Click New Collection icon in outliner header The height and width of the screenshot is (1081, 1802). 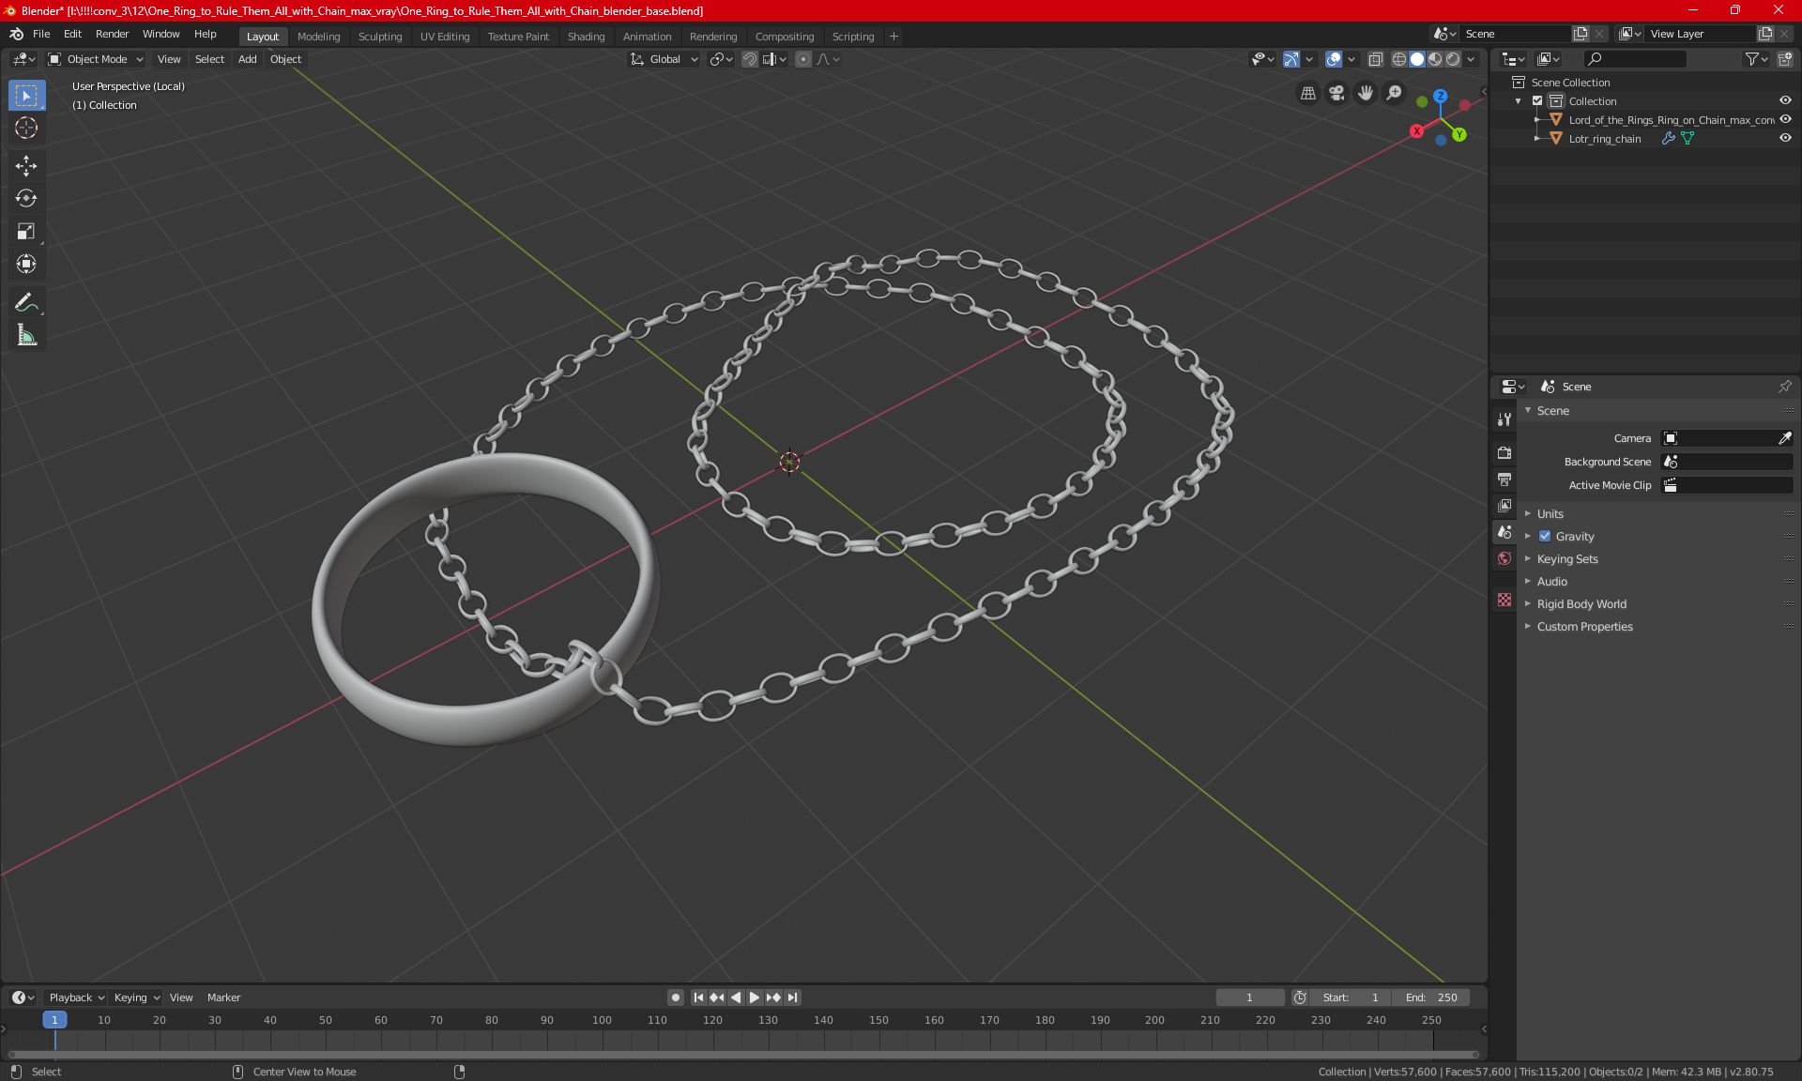pyautogui.click(x=1784, y=59)
